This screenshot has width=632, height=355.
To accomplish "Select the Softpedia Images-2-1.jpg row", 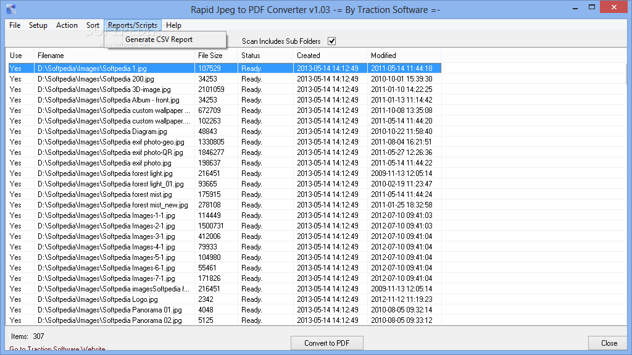I will pyautogui.click(x=225, y=226).
